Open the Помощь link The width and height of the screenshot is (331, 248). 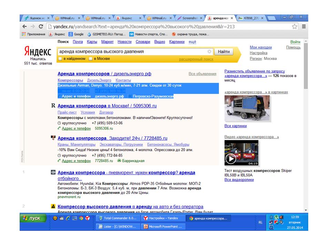click(x=293, y=48)
